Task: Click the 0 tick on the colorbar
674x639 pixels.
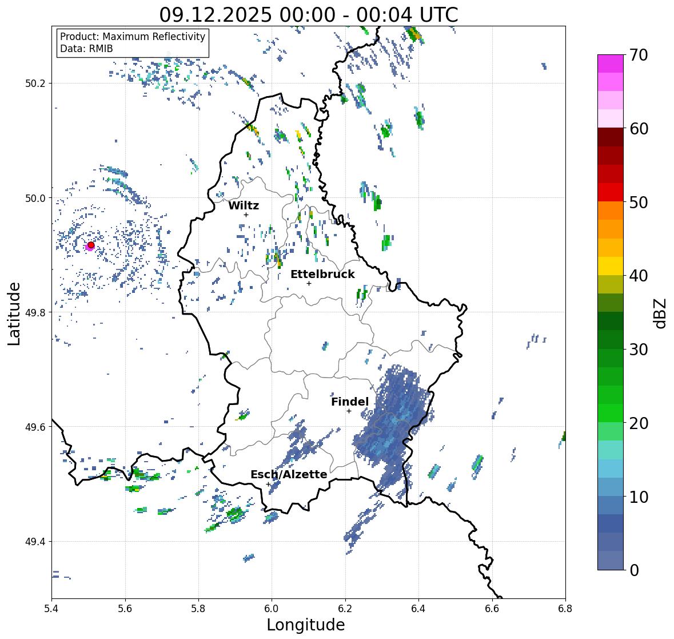Action: coord(634,570)
